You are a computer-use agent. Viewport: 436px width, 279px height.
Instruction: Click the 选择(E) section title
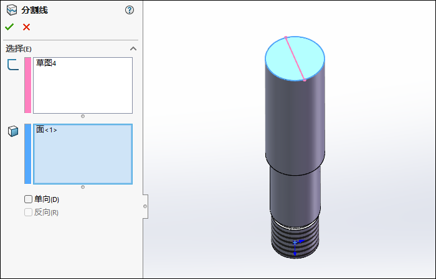[19, 48]
